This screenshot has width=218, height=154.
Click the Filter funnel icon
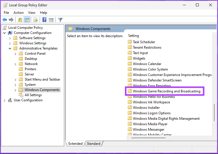pos(60,20)
